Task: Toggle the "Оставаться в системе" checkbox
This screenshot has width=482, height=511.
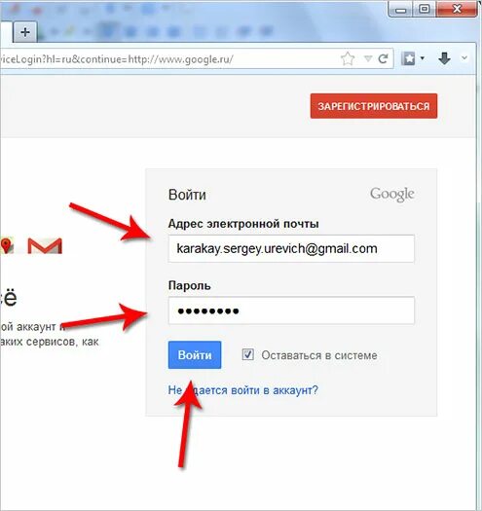Action: [x=248, y=354]
